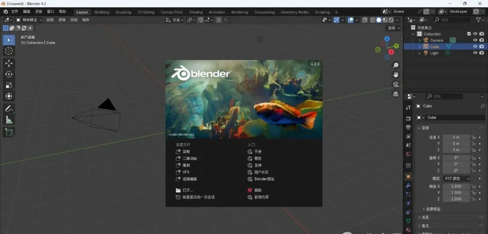The height and width of the screenshot is (234, 488).
Task: Switch perspective/orthographic with grid icon
Action: click(396, 94)
